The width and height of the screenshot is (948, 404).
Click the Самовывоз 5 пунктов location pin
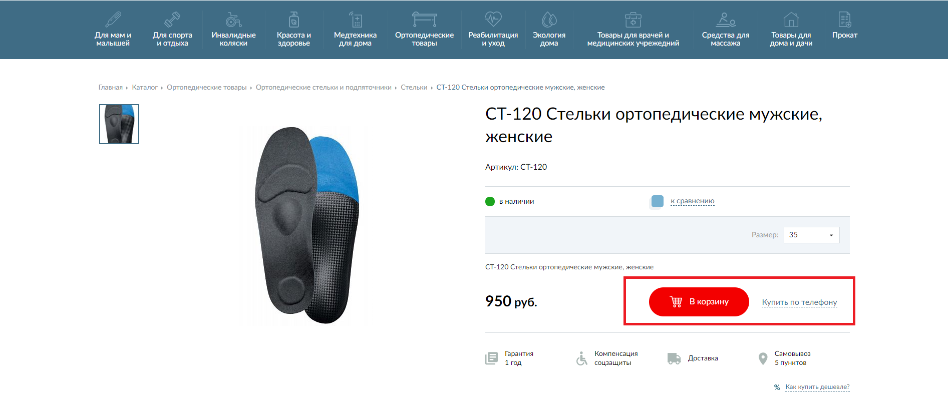click(763, 358)
